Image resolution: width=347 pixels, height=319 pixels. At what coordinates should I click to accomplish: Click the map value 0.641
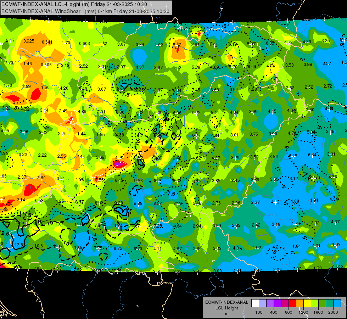tap(47, 42)
